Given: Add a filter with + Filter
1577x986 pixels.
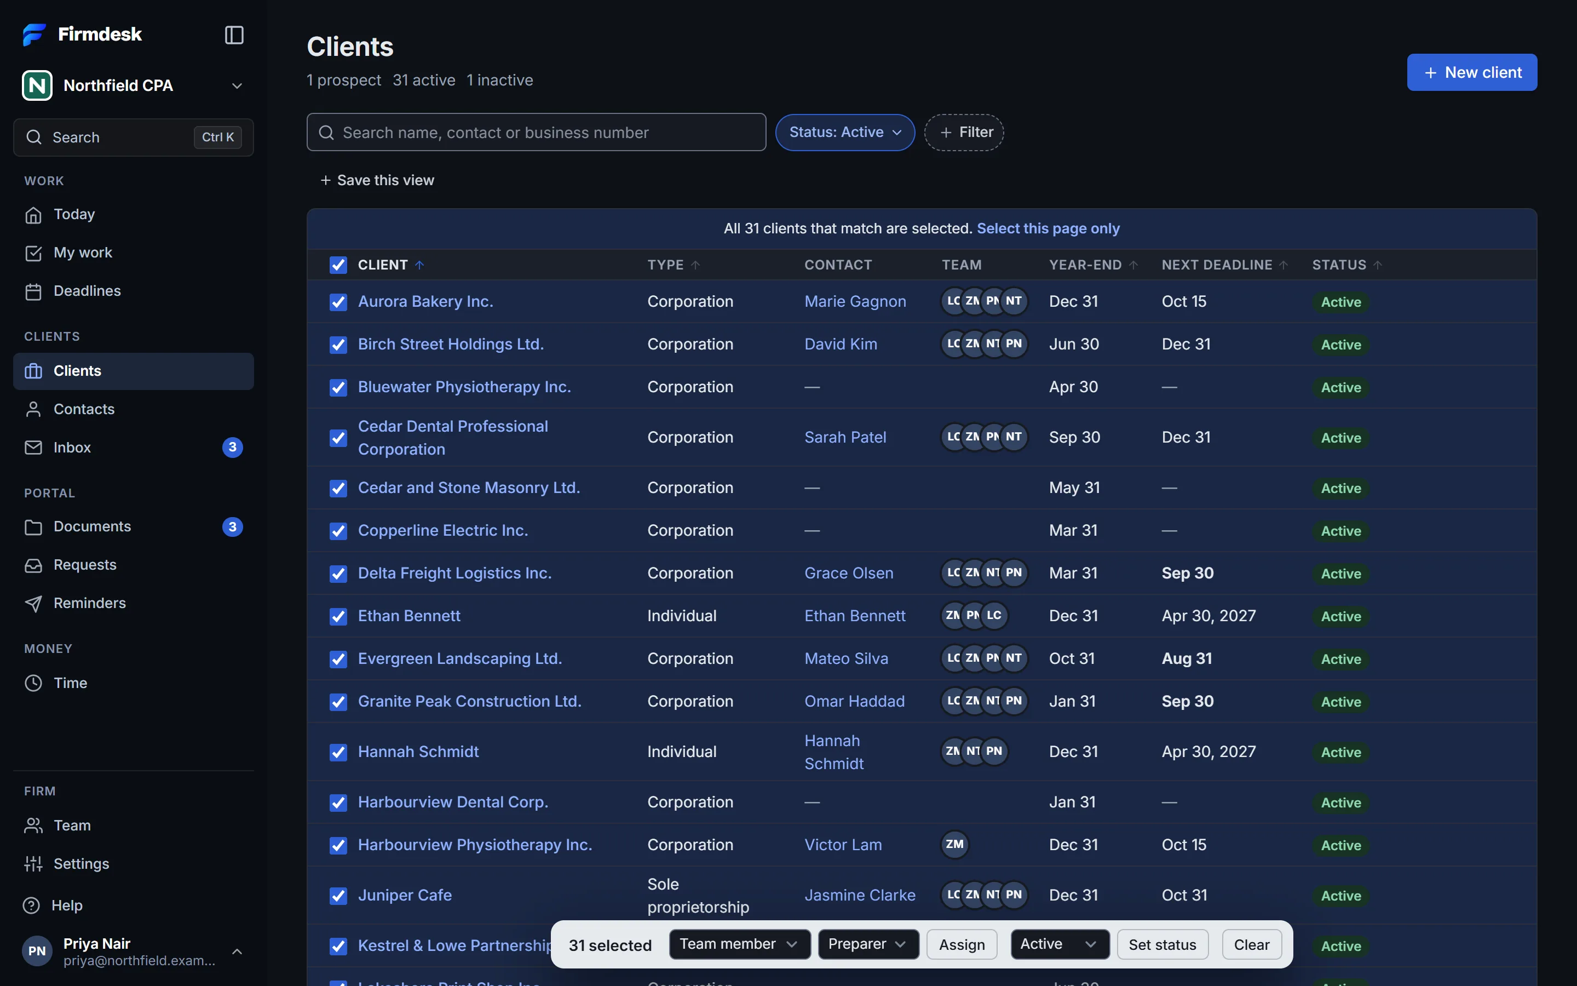Looking at the screenshot, I should (964, 133).
